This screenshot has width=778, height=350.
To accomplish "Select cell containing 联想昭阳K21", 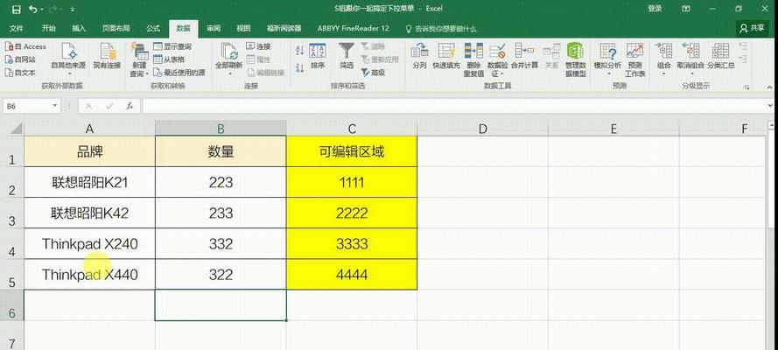I will (90, 182).
